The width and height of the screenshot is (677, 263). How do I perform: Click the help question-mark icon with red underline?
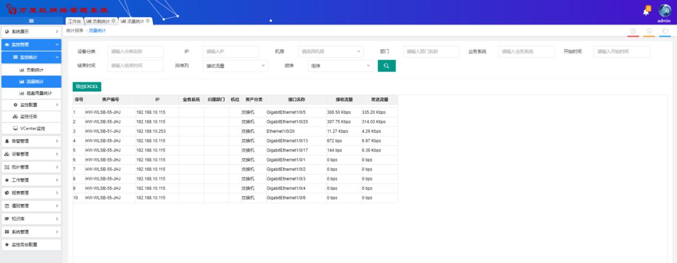coord(632,31)
